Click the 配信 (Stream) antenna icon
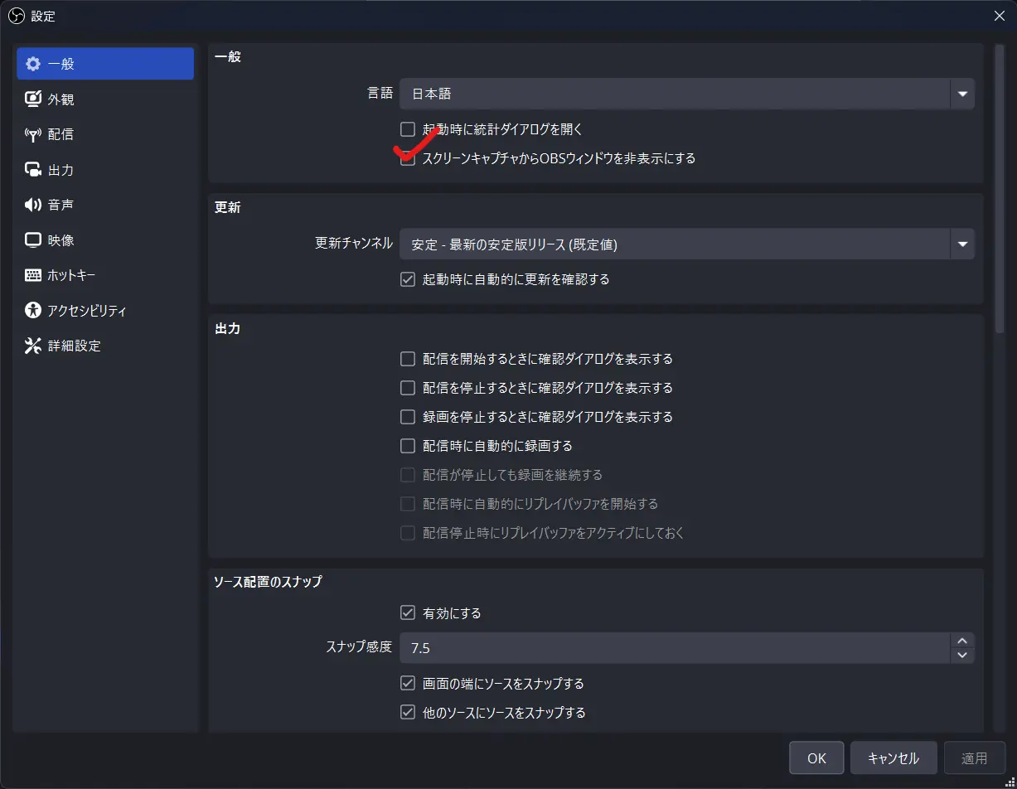The image size is (1017, 789). [x=31, y=133]
